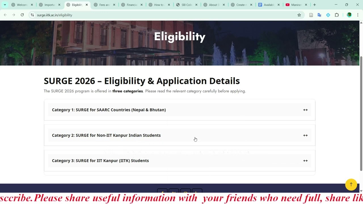Open the blue diamond extension icon
The height and width of the screenshot is (204, 363).
[328, 15]
